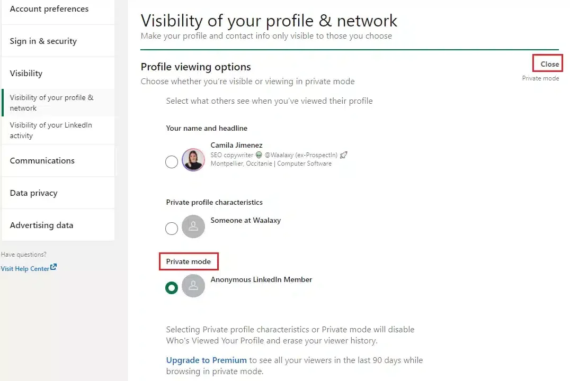The image size is (570, 381).
Task: Select Visibility of your LinkedIn activity
Action: coord(58,130)
